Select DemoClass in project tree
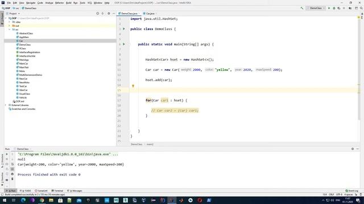364x204 pixels. click(25, 45)
